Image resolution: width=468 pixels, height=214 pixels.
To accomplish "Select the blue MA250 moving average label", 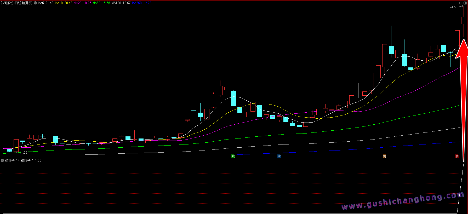I will click(x=141, y=3).
